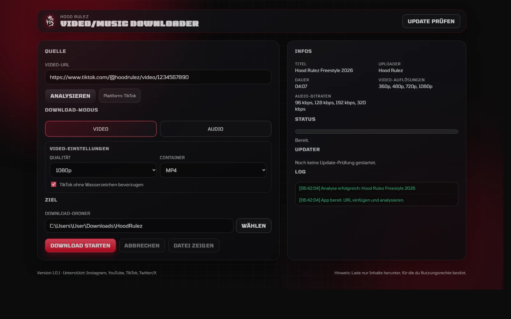511x319 pixels.
Task: Click the HR crown logo icon
Action: click(x=50, y=21)
